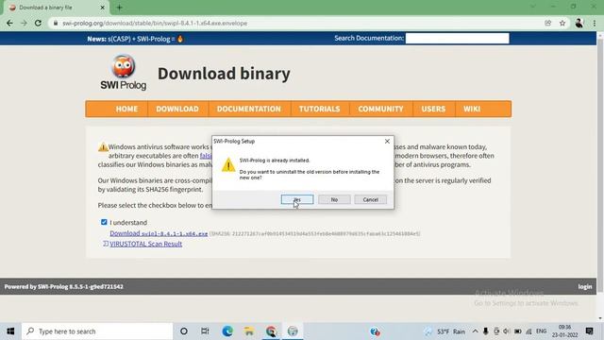Go forward in browser history
This screenshot has width=604, height=340.
[x=24, y=23]
